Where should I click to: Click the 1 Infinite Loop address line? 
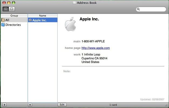91,55
